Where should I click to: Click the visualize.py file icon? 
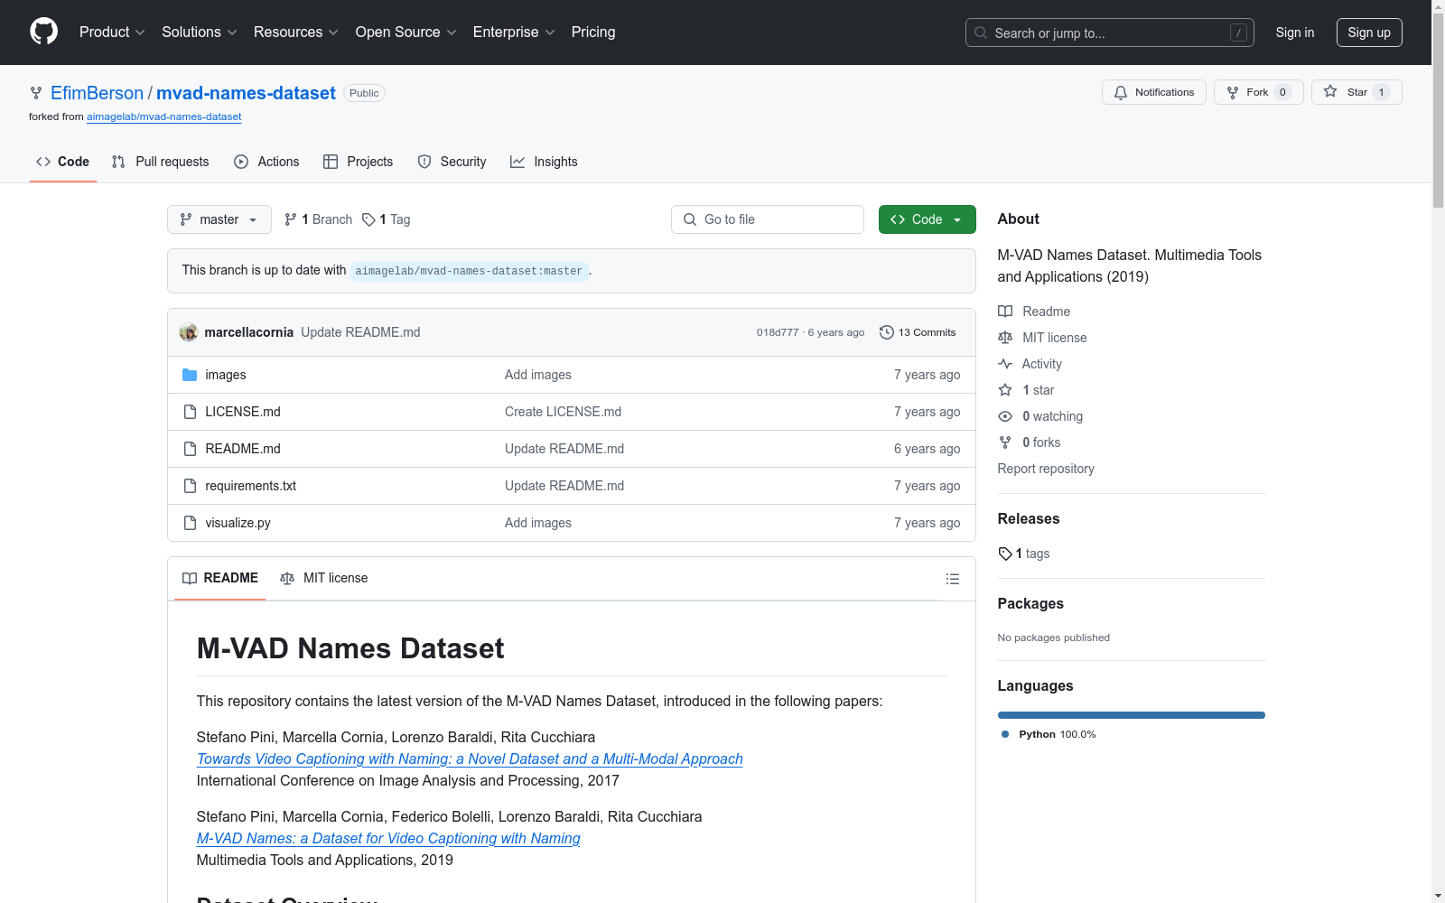tap(190, 523)
